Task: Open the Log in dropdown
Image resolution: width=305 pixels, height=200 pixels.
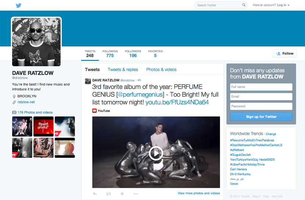Action: click(283, 5)
